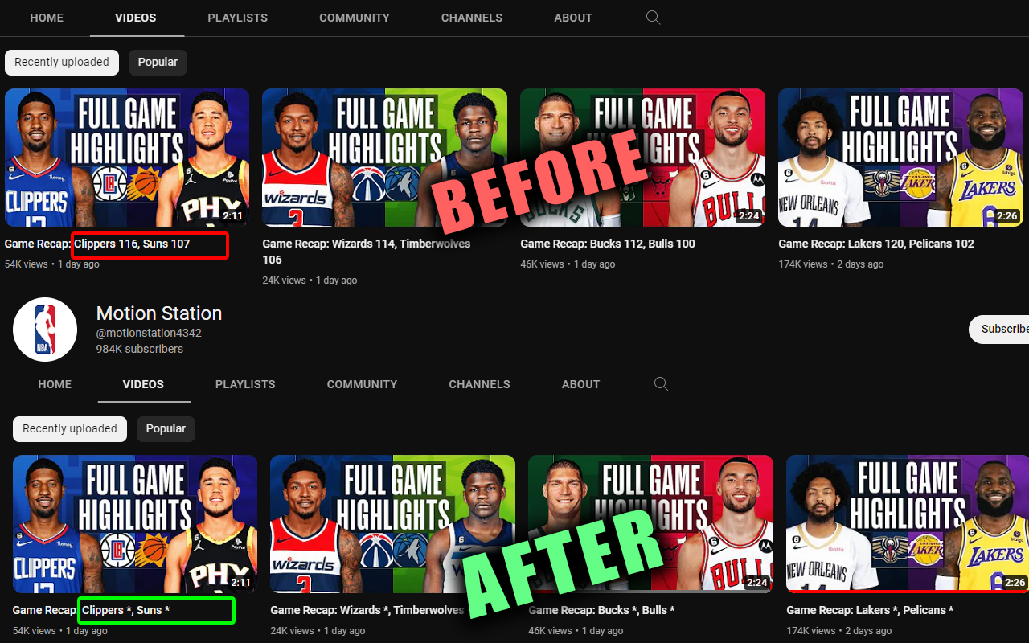Open the Lakers vs Pelicans highlights thumbnail

point(900,158)
